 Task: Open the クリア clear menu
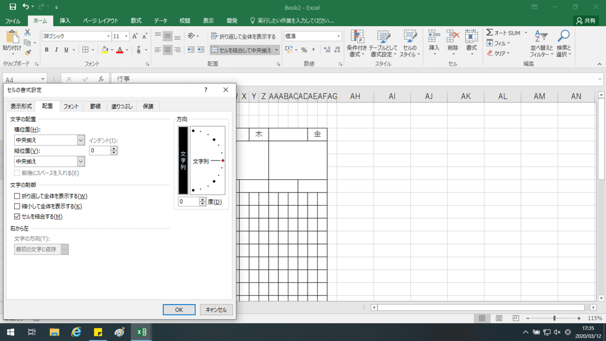498,54
